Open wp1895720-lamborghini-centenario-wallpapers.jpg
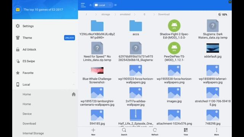Viewport: 244px width, 137px height. (x=97, y=97)
